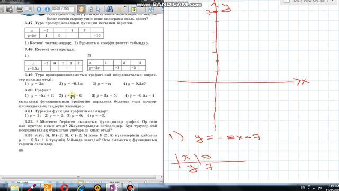This screenshot has width=339, height=191.
Task: Select the Hand tool in PDF toolbar
Action: coord(81,9)
